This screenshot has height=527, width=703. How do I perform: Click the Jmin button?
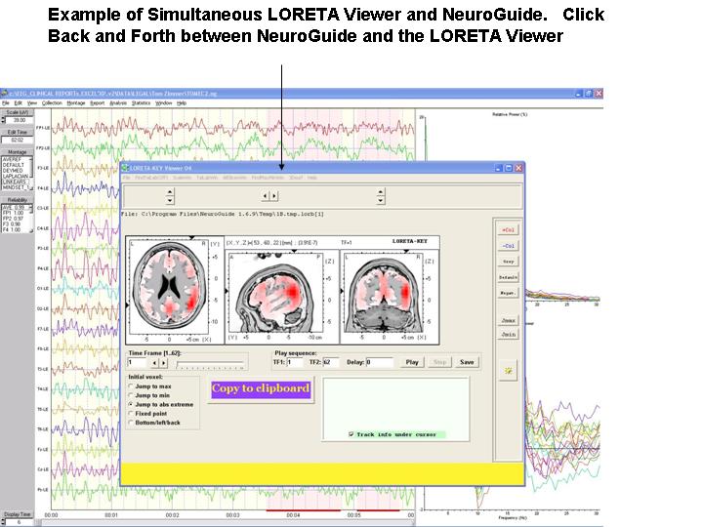pos(508,335)
